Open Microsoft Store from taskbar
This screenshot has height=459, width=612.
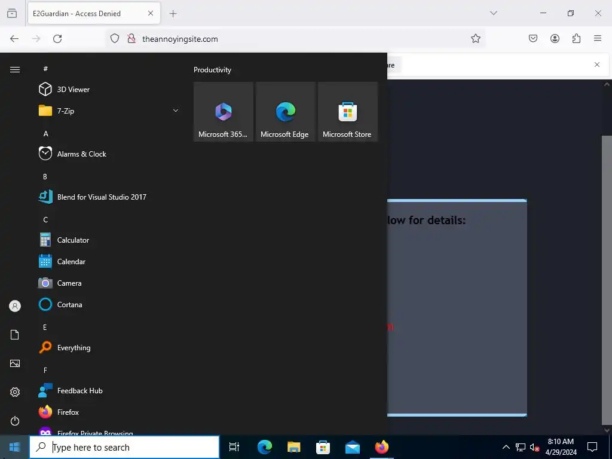(323, 447)
